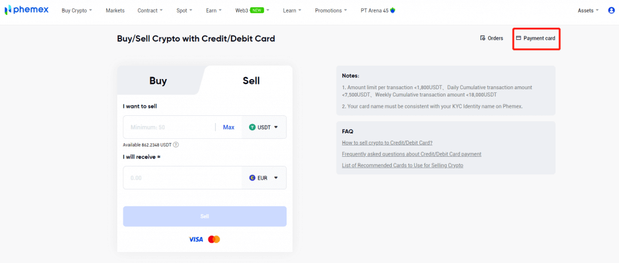Click the Visa logo
This screenshot has height=263, width=619.
196,239
